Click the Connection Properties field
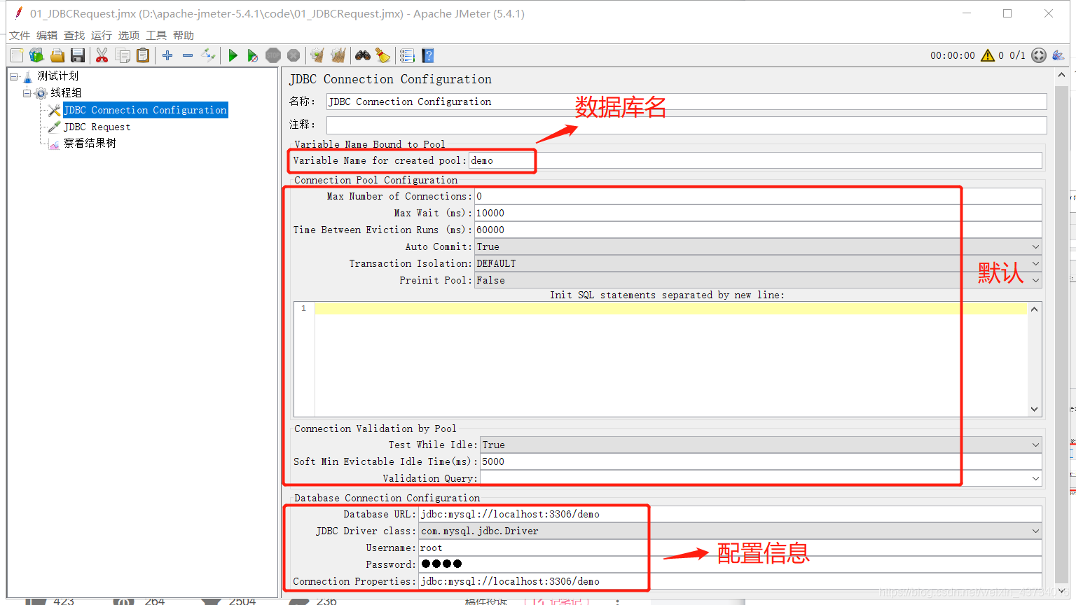Screen dimensions: 1076x605 730,581
